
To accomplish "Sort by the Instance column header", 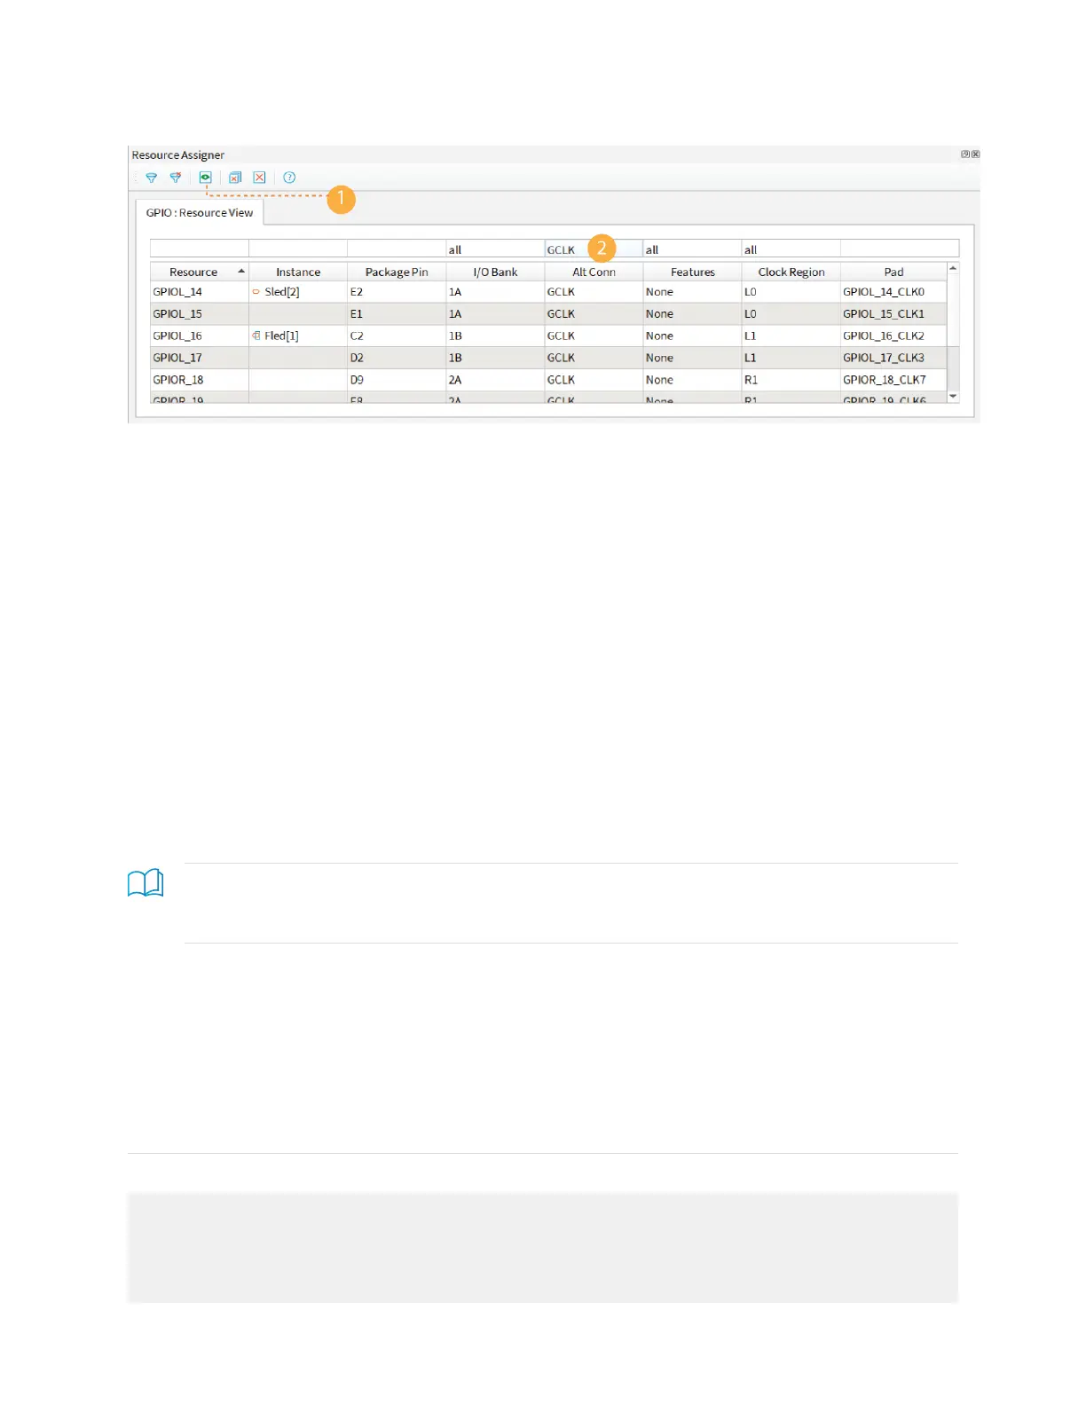I will coord(298,272).
